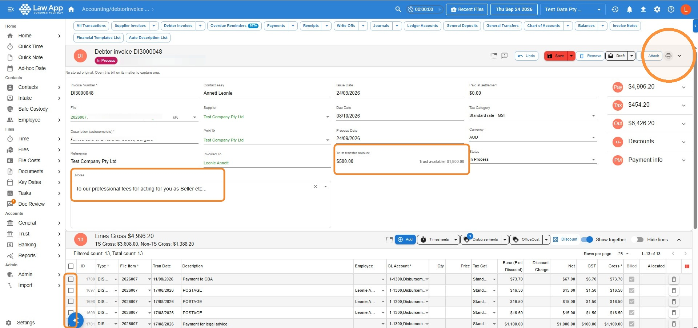The image size is (698, 328).
Task: Expand the Payment info panel
Action: tap(650, 160)
